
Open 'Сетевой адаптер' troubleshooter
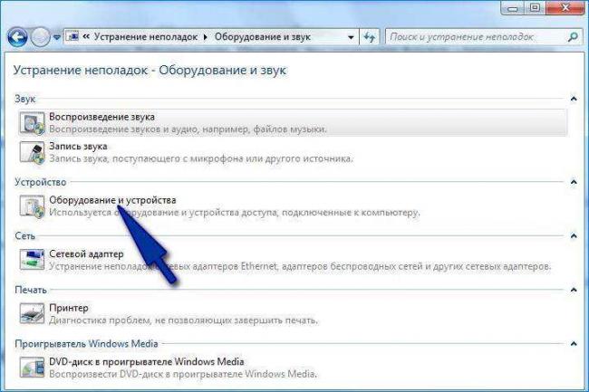click(86, 254)
